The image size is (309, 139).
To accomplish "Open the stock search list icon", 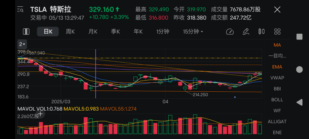I will pos(20,9).
